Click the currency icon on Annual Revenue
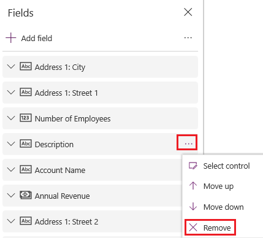The image size is (263, 238). click(26, 195)
